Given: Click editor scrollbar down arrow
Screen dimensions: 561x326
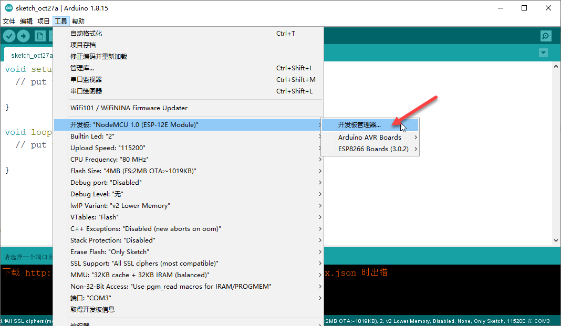Looking at the screenshot, I should click(556, 240).
